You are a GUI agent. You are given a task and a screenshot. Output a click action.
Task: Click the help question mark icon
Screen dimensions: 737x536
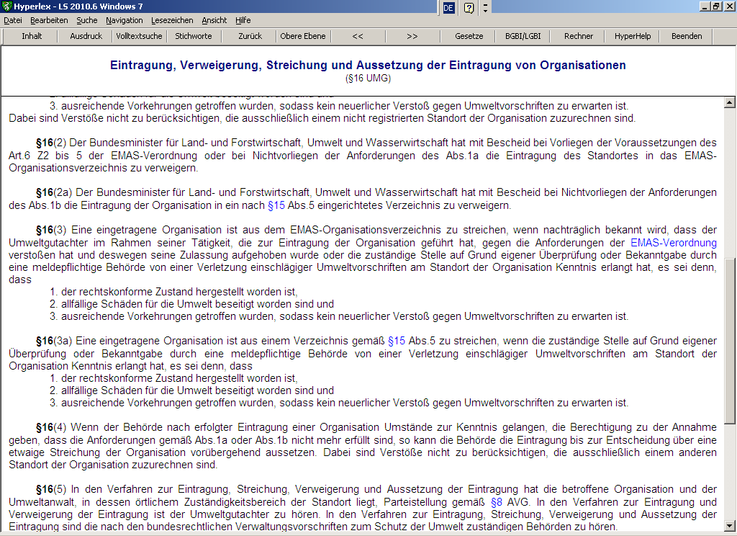coord(469,7)
